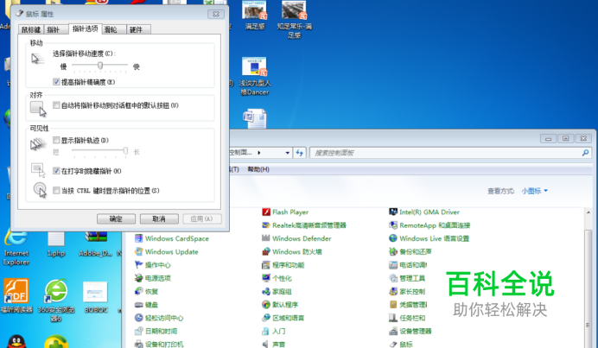598x348 pixels.
Task: Click the Control Panel scrollbar up arrow
Action: point(588,212)
